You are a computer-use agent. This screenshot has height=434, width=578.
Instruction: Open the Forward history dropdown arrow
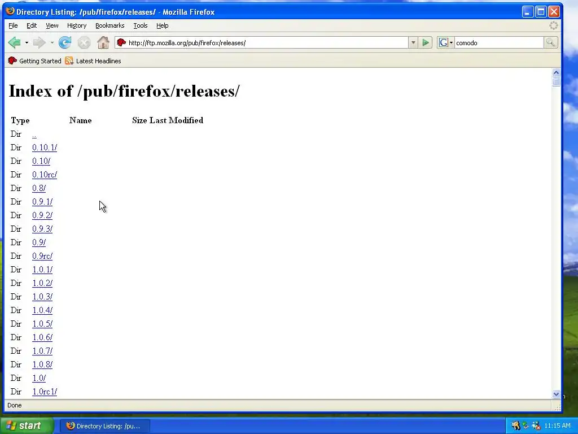pyautogui.click(x=52, y=43)
